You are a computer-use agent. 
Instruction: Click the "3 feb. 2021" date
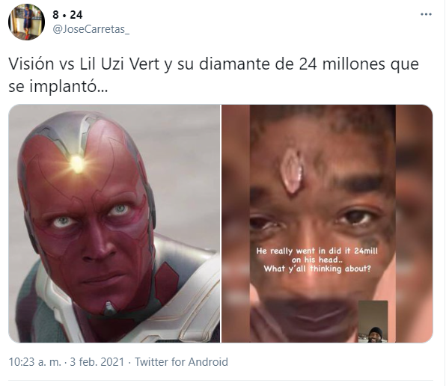(x=97, y=362)
